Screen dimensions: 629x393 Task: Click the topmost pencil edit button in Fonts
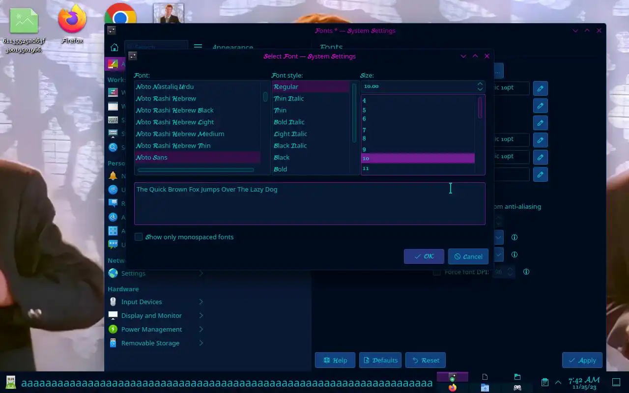[541, 88]
